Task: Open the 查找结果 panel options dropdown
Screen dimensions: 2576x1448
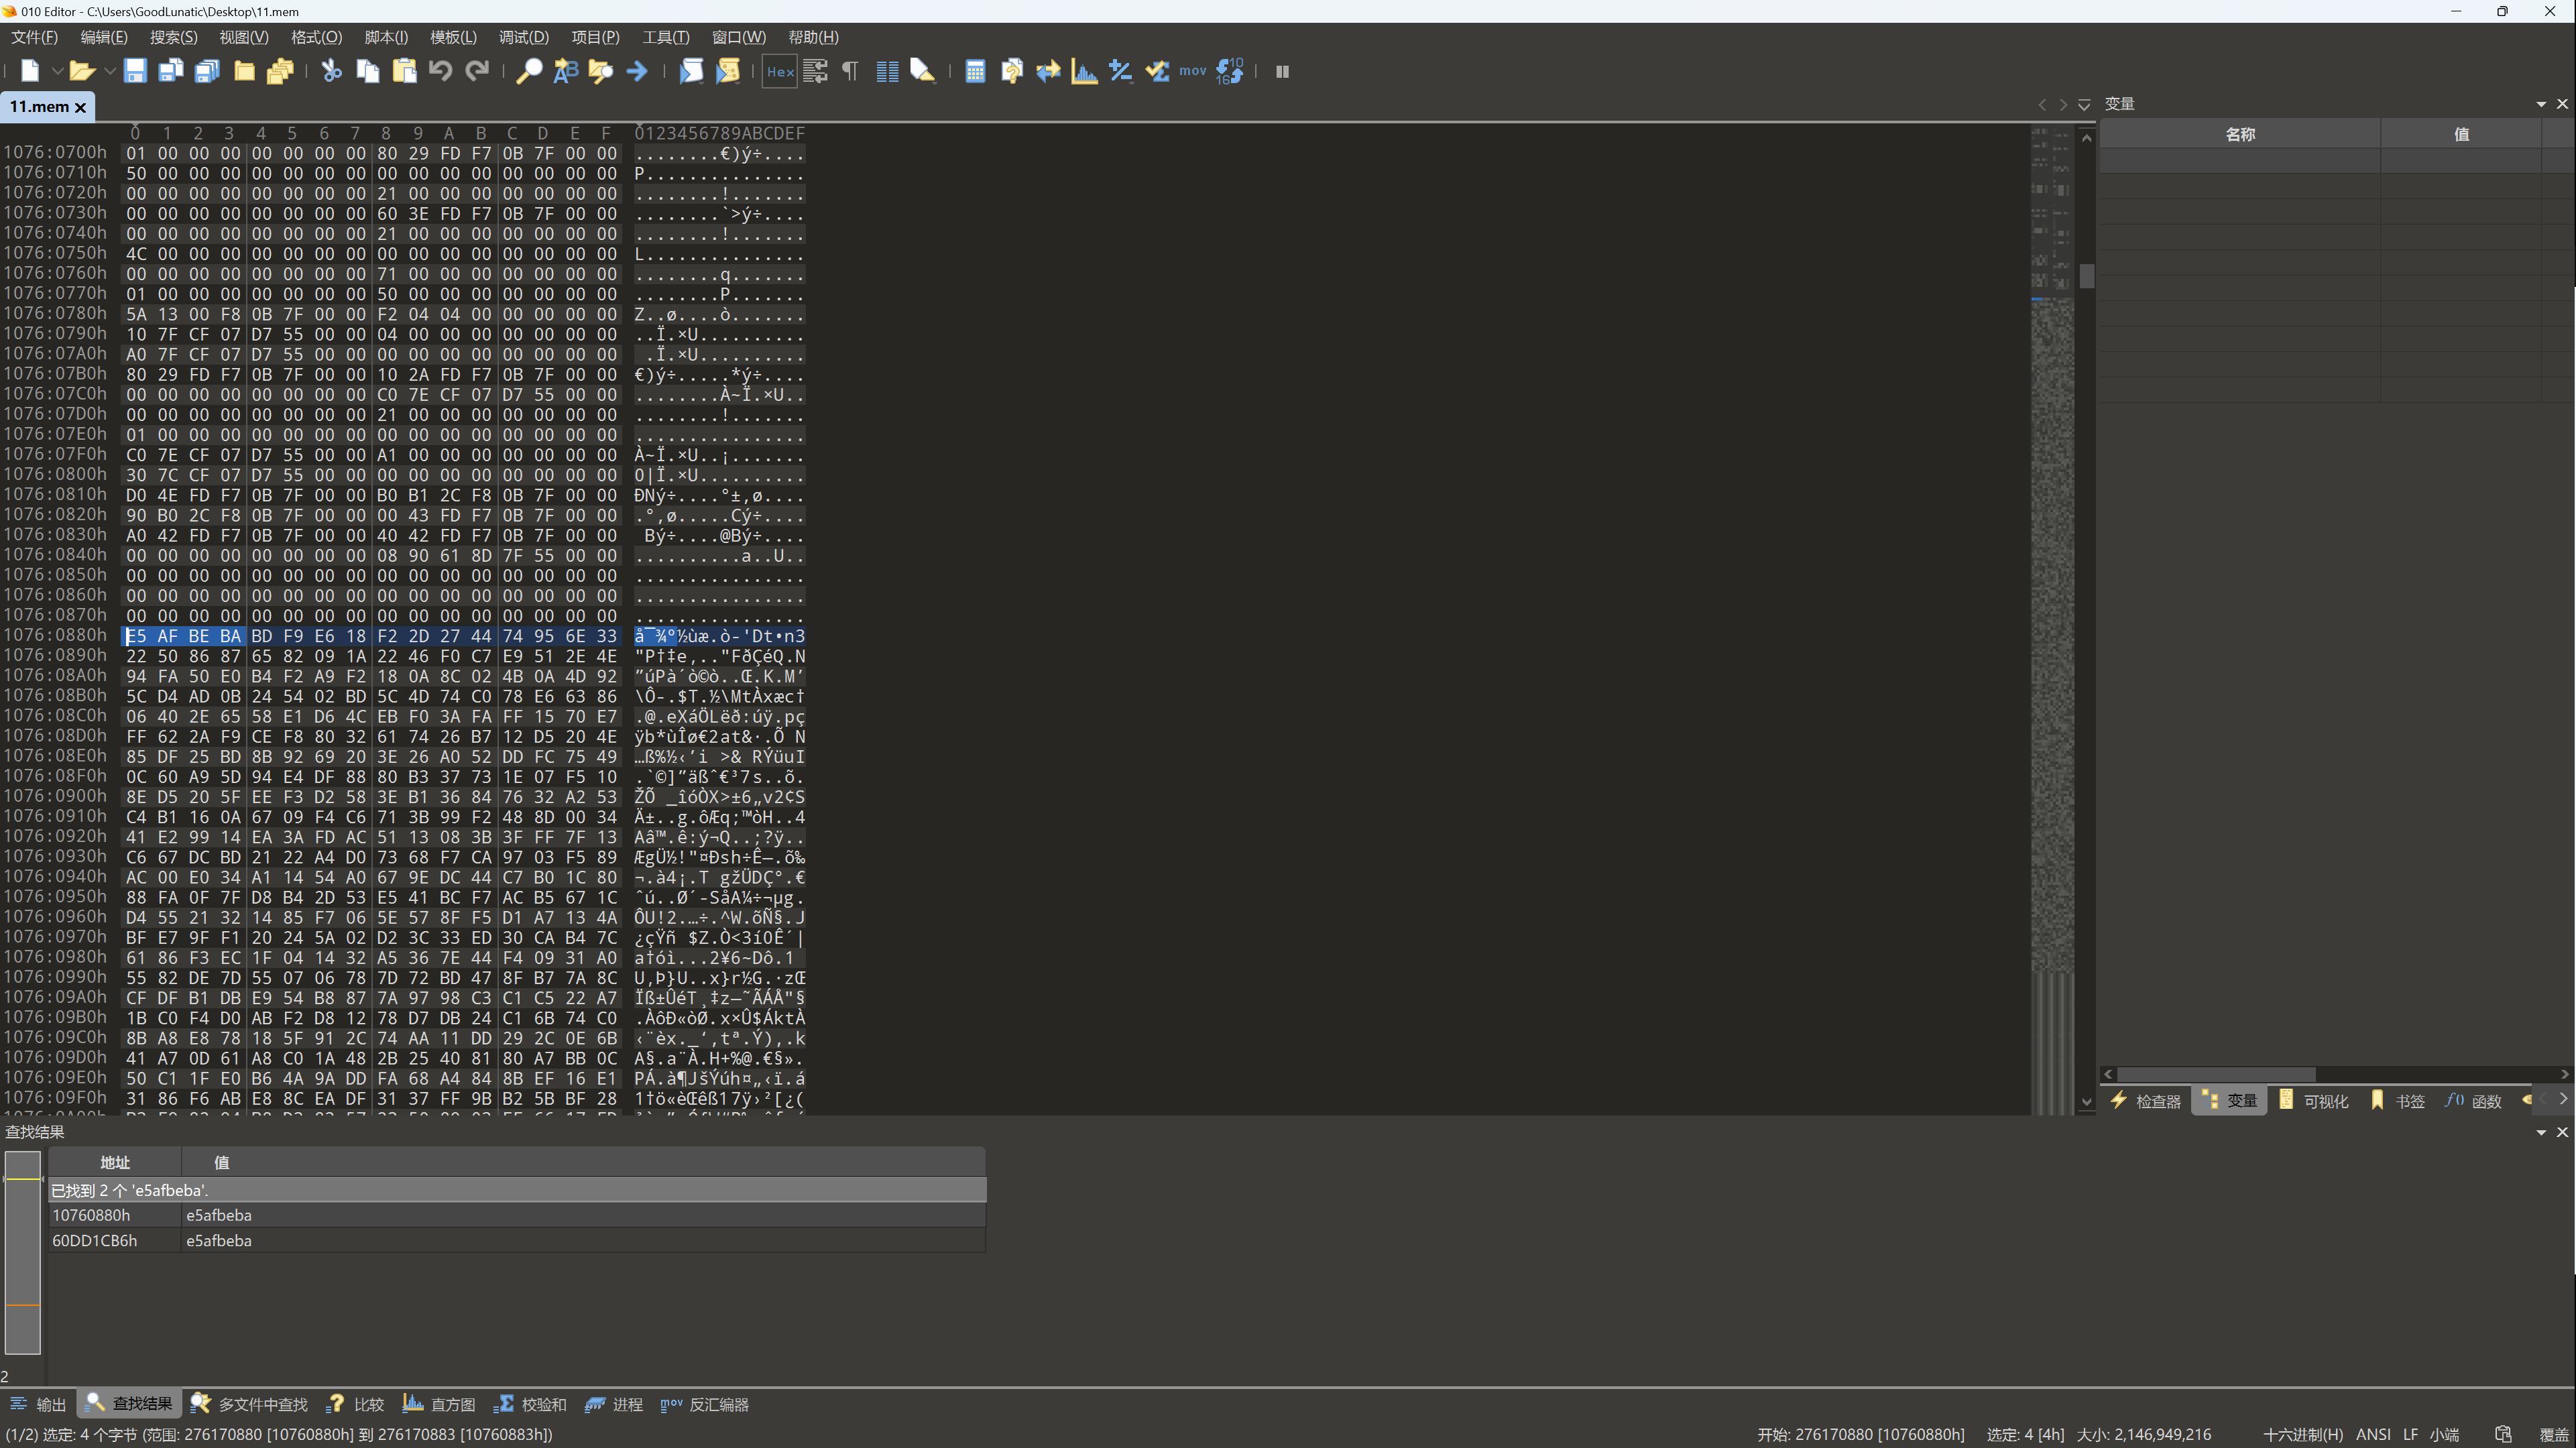Action: point(2541,1132)
